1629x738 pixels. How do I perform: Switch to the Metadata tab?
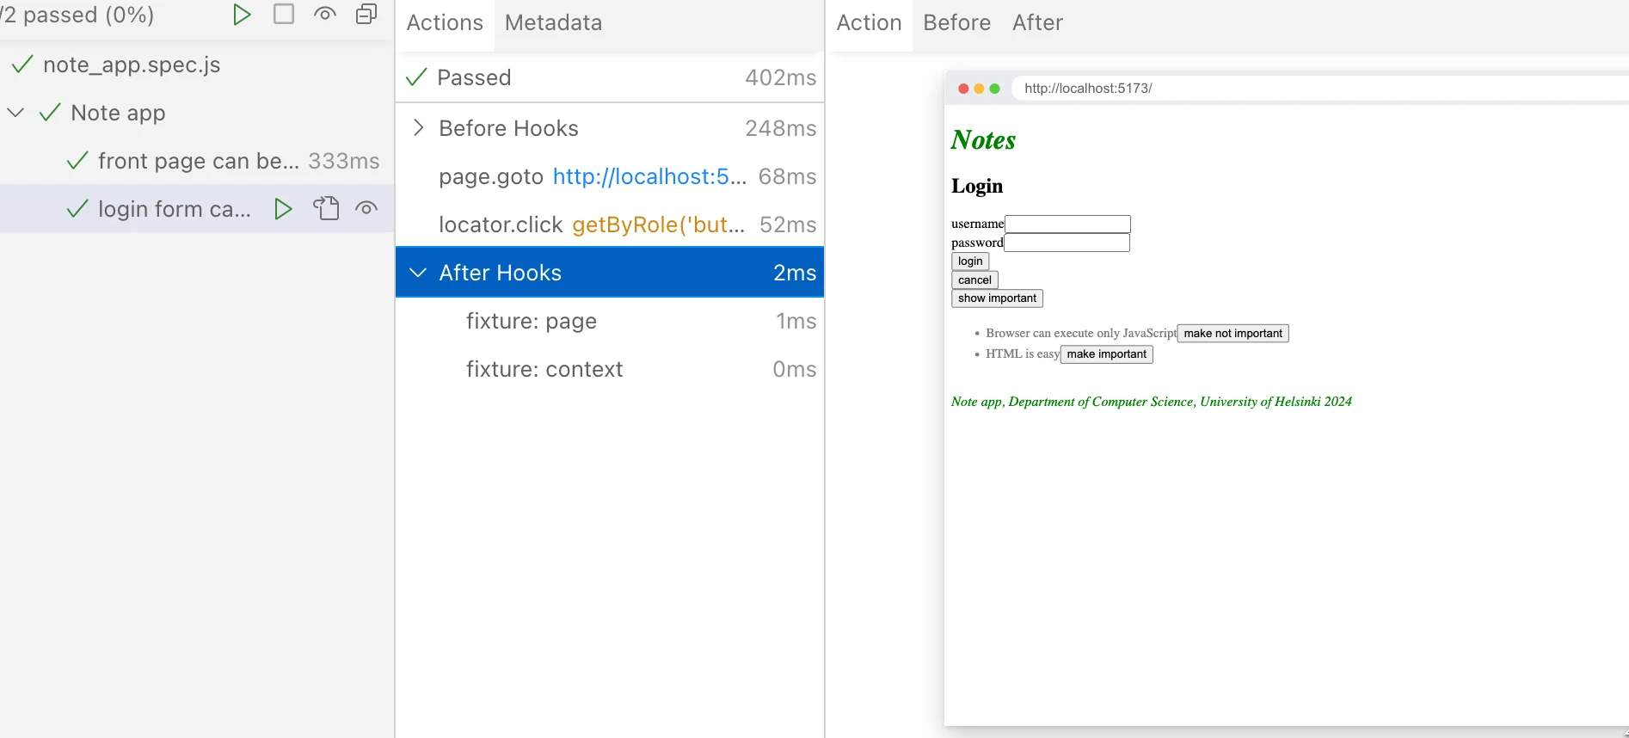[x=553, y=23]
